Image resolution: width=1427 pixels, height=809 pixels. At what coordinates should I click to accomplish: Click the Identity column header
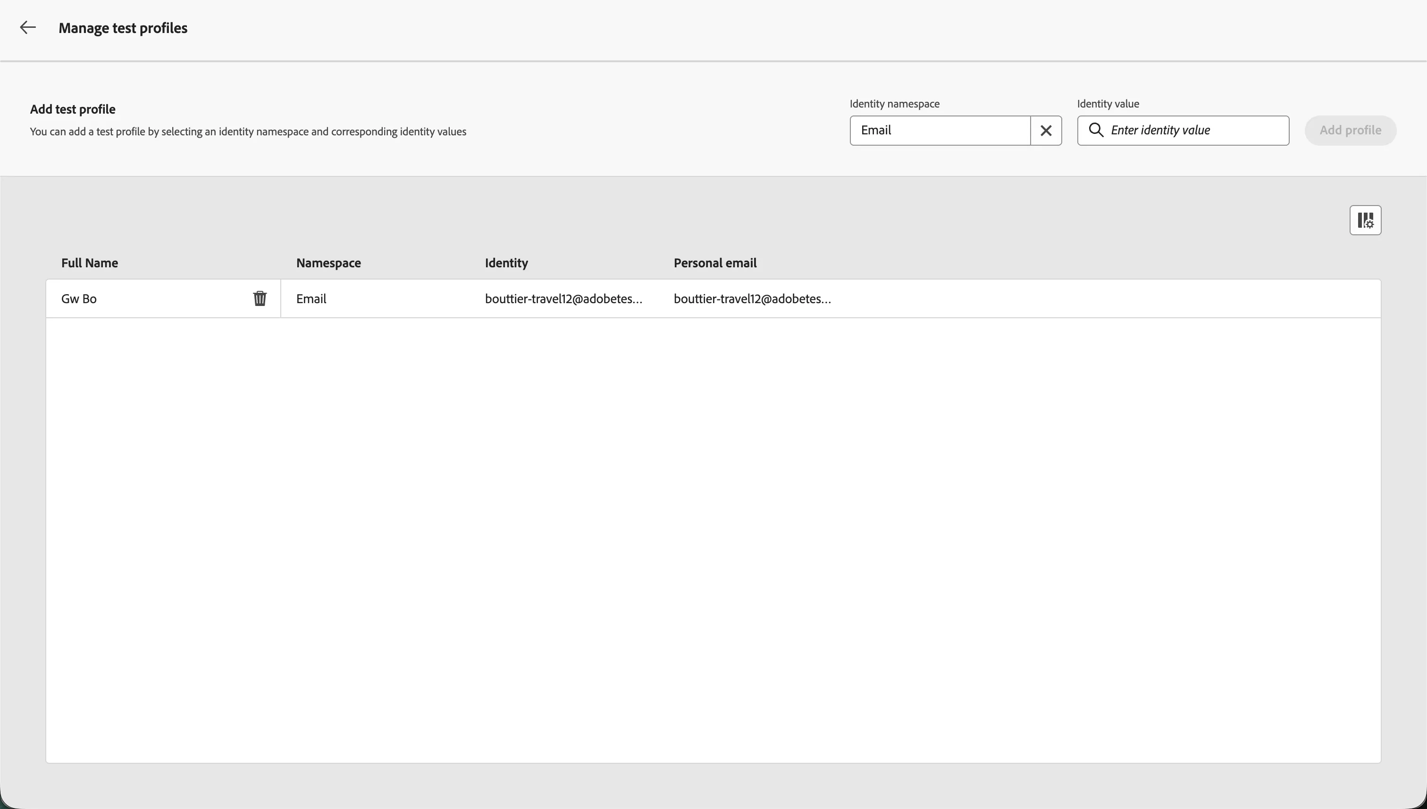(506, 263)
